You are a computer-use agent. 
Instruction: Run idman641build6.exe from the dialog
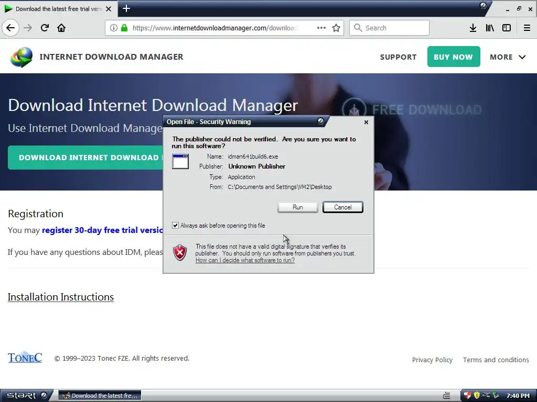coord(298,207)
